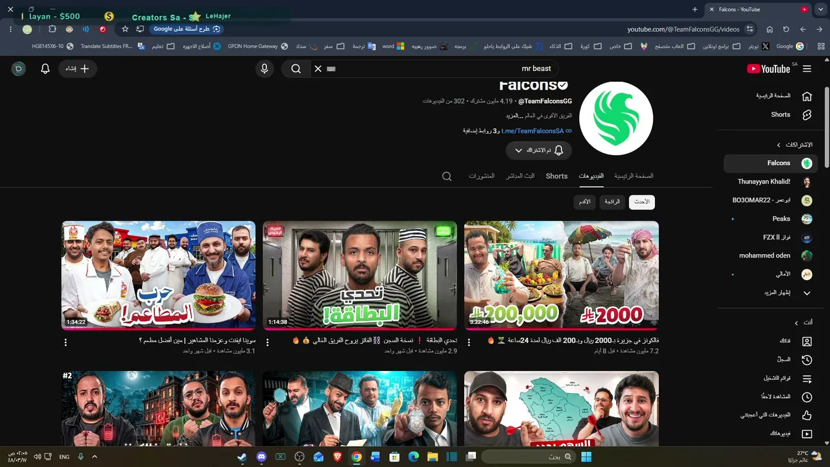Reload the page in the browser toolbar

tap(786, 29)
